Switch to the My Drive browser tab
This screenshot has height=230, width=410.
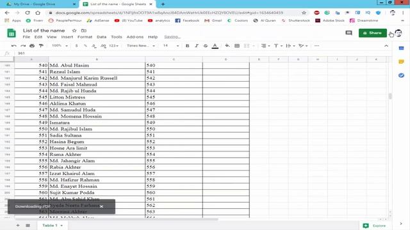click(x=40, y=4)
